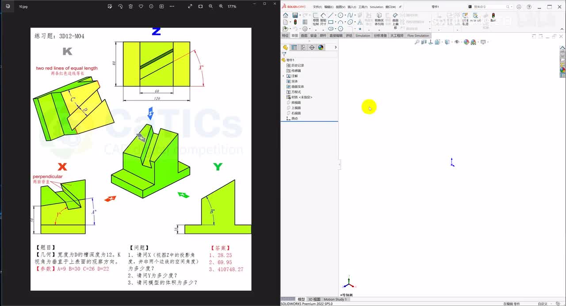Zoom out the image in Photos
The image size is (566, 306).
coord(210,6)
